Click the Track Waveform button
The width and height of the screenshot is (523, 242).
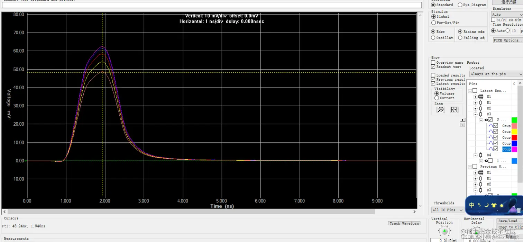tap(404, 223)
